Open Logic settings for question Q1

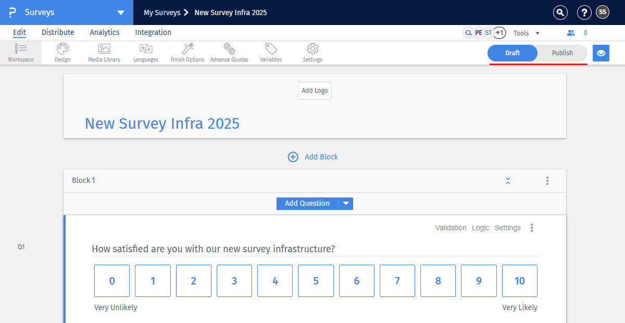point(480,228)
